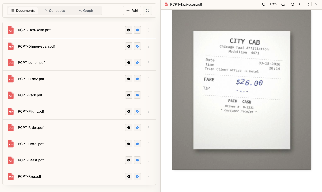Open the three-dot menu for RCPT-Ride1.pdf
This screenshot has width=322, height=192.
[x=148, y=128]
